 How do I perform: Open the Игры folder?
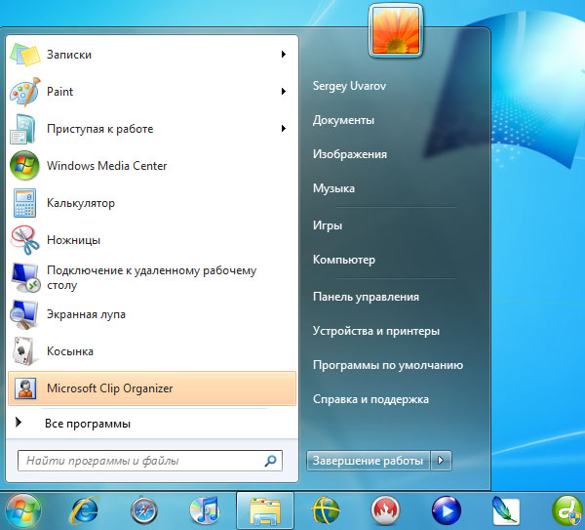pyautogui.click(x=328, y=225)
